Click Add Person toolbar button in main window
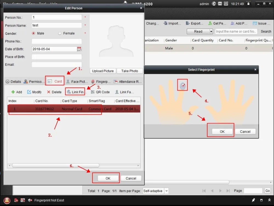The image size is (274, 206). click(x=239, y=23)
